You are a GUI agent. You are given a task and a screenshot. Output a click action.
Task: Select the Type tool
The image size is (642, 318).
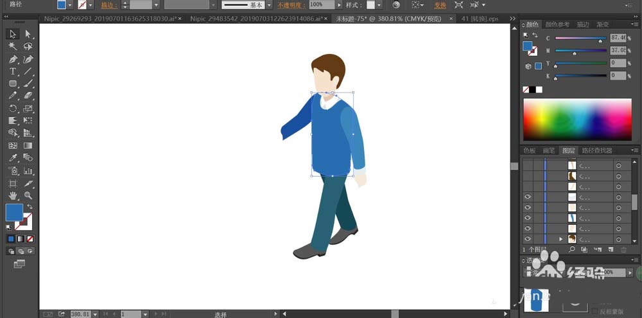pyautogui.click(x=12, y=71)
